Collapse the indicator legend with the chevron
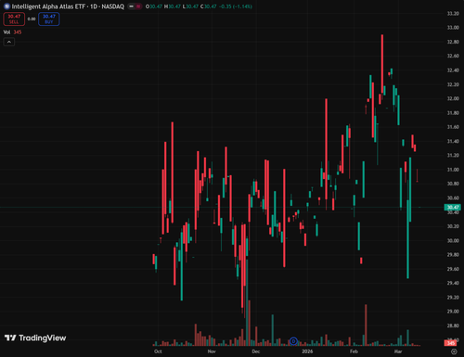This screenshot has height=357, width=464. pyautogui.click(x=9, y=42)
